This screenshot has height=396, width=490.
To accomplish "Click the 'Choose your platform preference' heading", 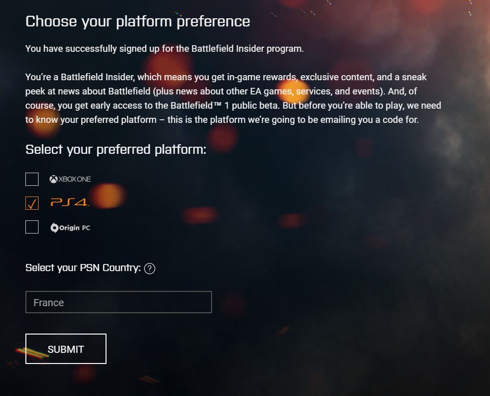I will 137,21.
